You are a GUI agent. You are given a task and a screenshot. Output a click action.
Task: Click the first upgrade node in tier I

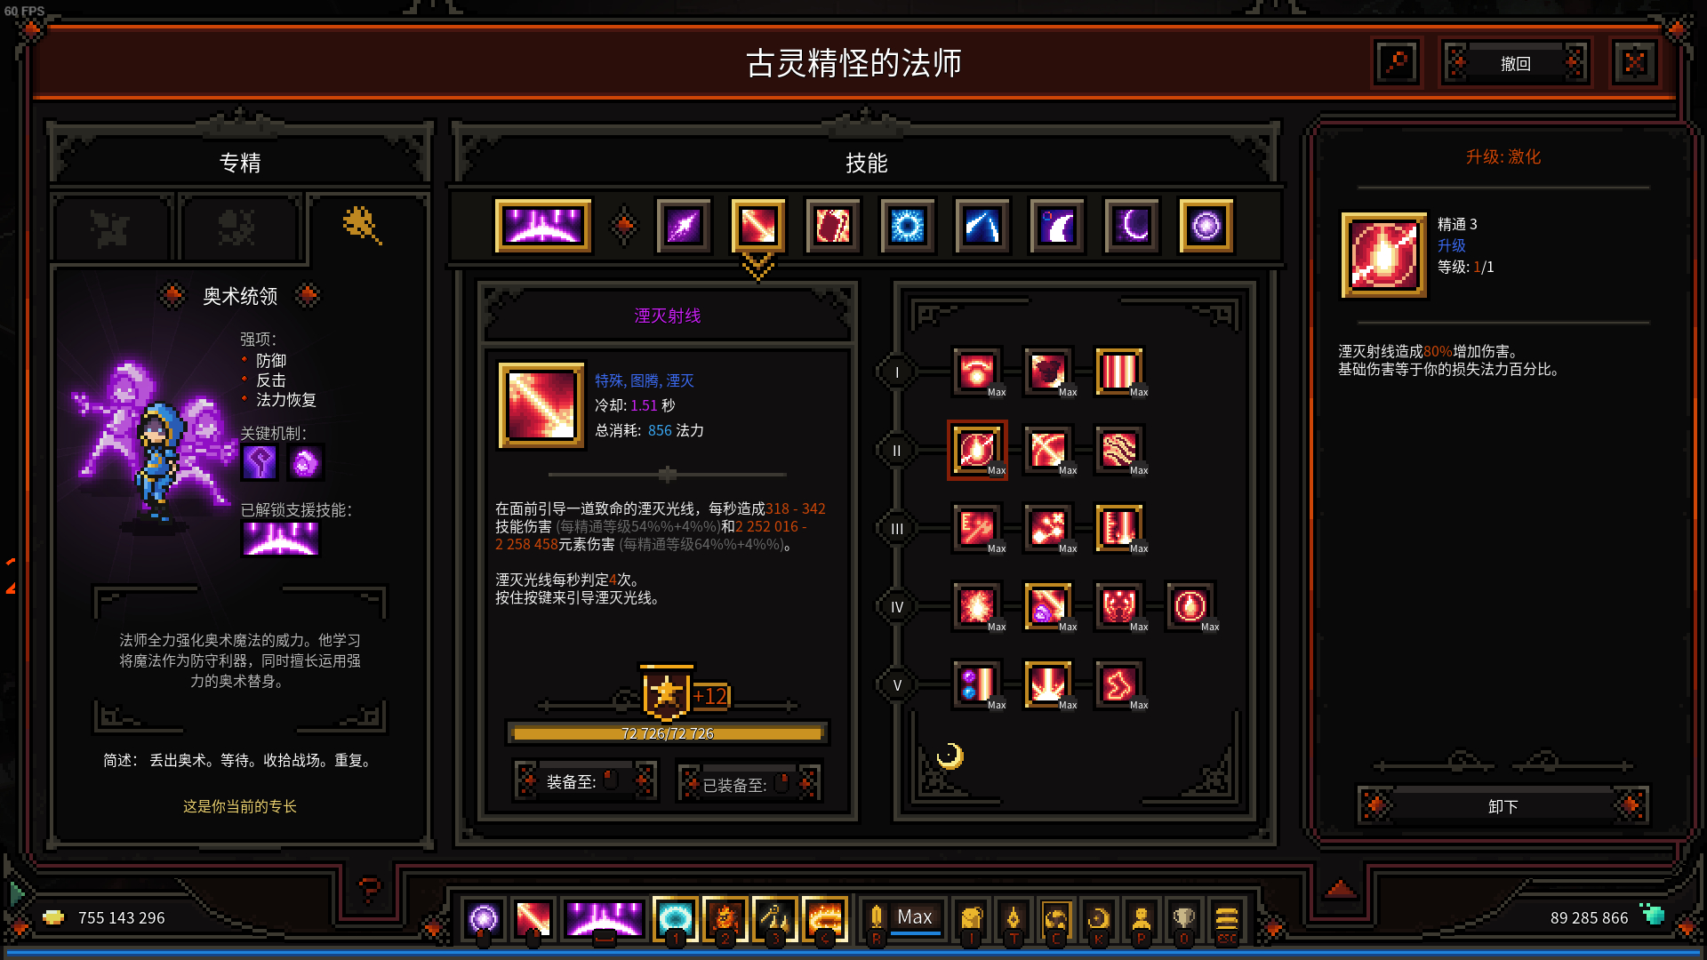pos(976,371)
